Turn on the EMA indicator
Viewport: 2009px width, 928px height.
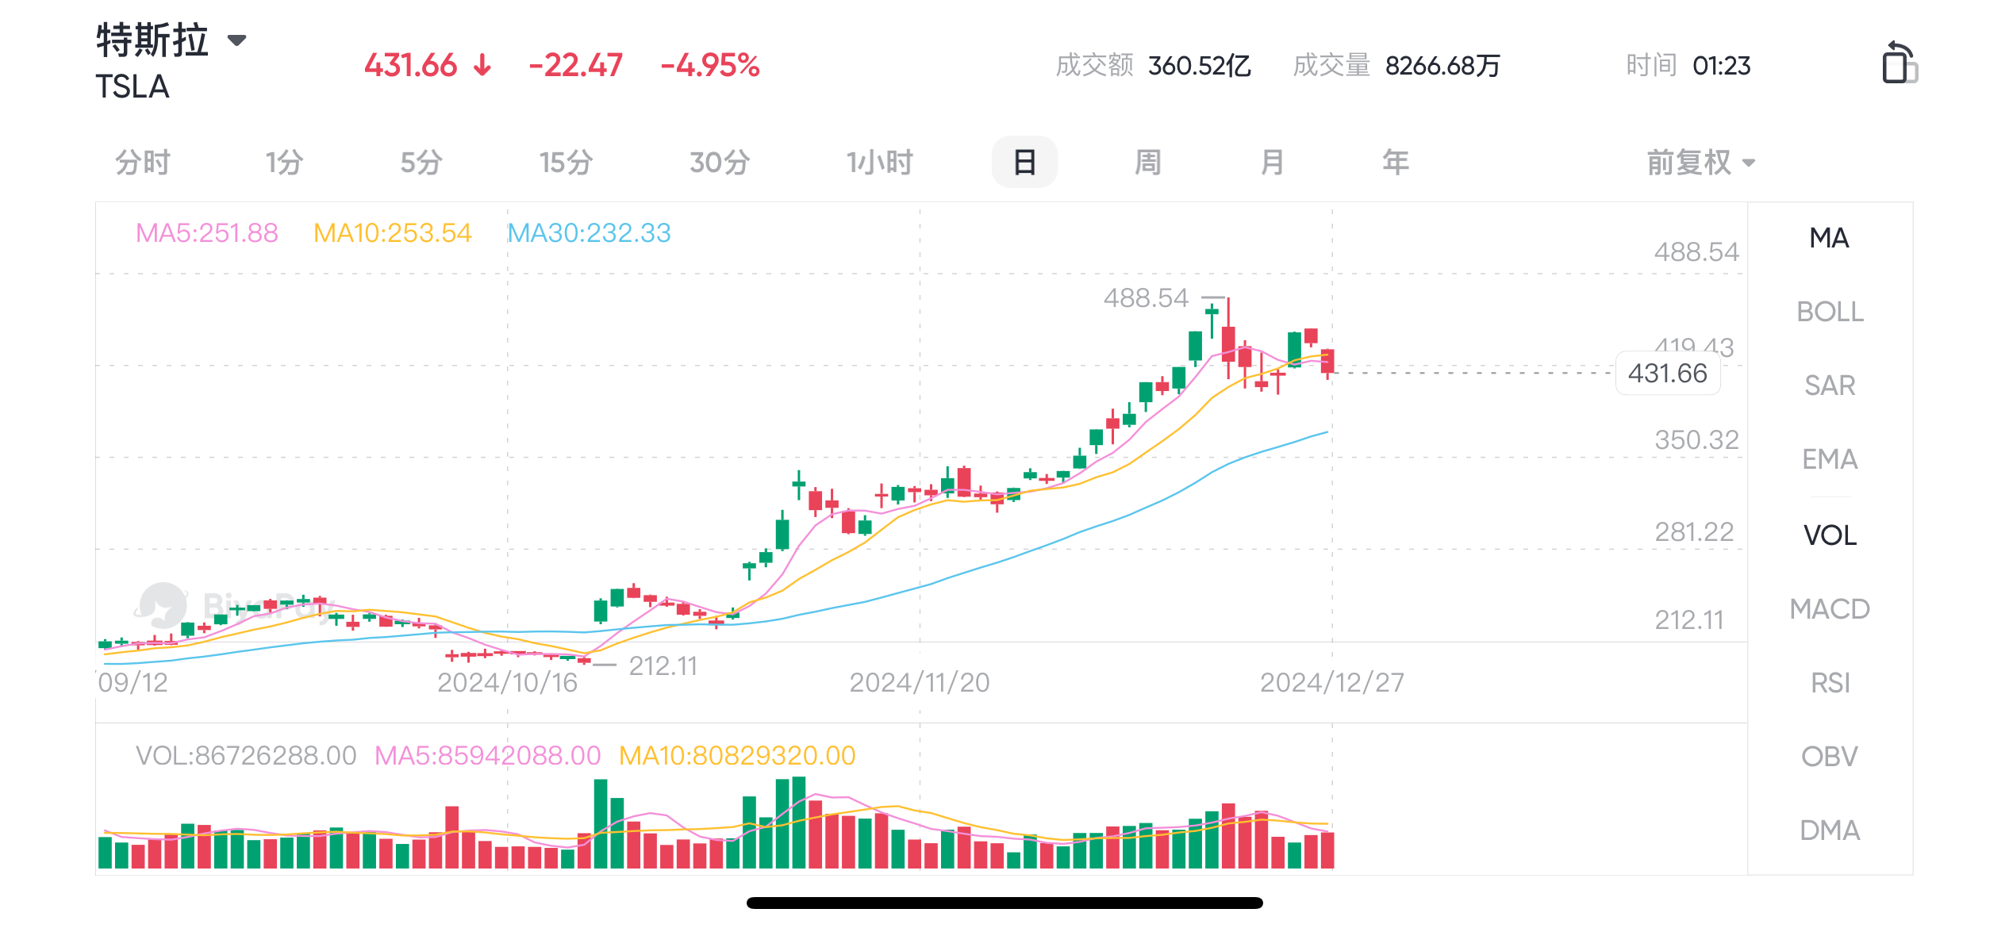(1830, 459)
